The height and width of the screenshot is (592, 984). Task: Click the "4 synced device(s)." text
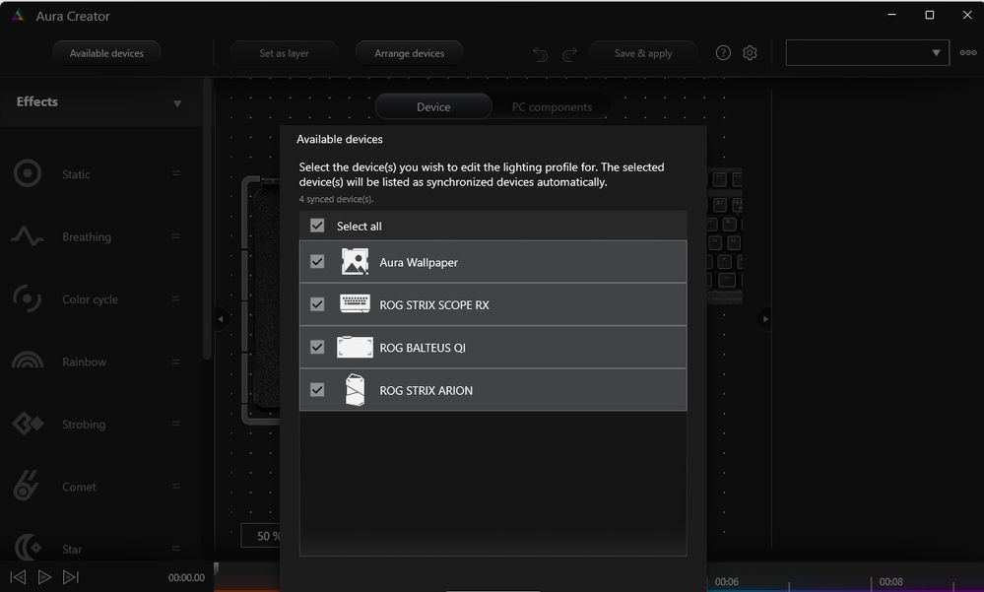pyautogui.click(x=336, y=199)
